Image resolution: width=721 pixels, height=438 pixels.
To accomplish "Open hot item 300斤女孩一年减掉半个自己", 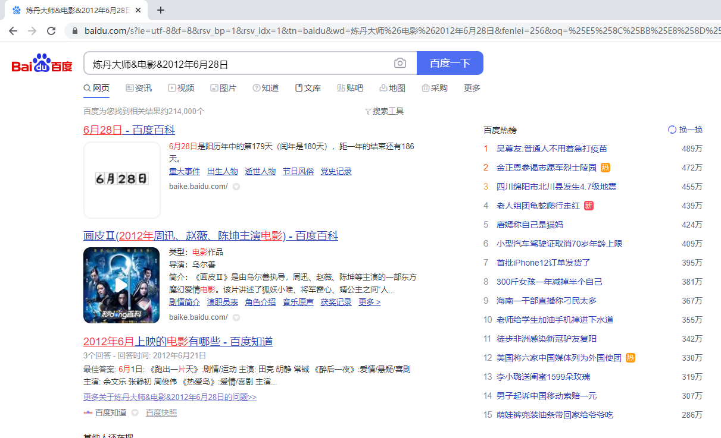I will 550,282.
